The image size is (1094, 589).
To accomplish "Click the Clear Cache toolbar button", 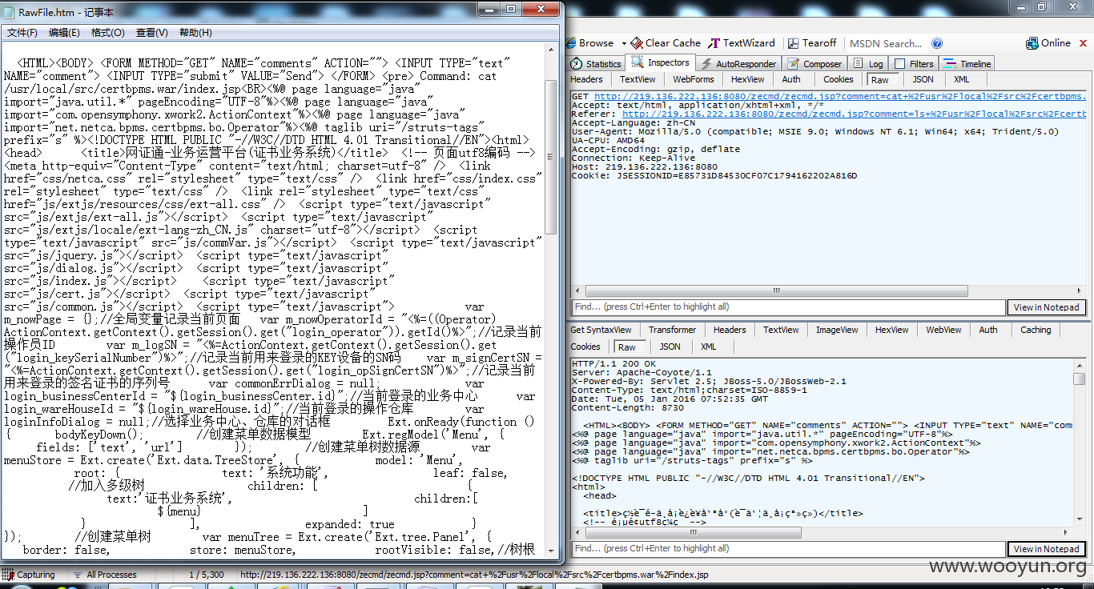I will point(666,43).
